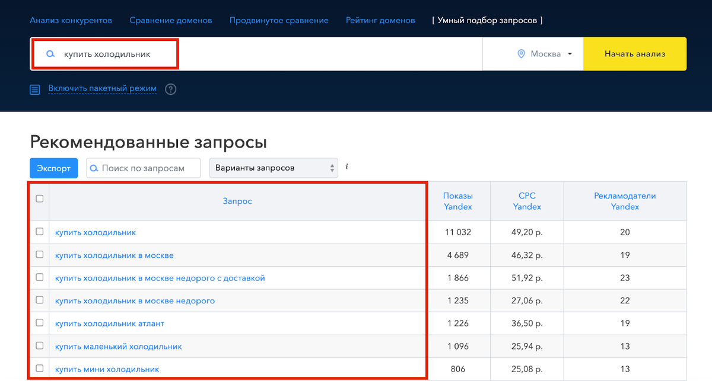712x381 pixels.
Task: Switch to Рейтинг доменов section
Action: pyautogui.click(x=380, y=20)
